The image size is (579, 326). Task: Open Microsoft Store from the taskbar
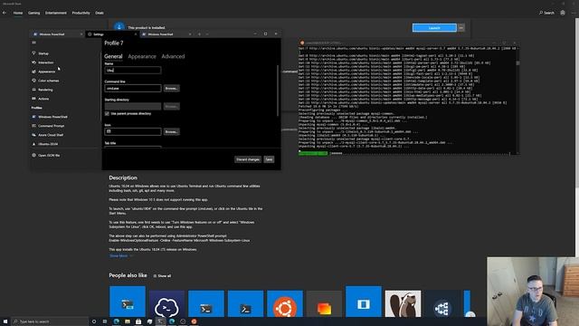pyautogui.click(x=138, y=321)
